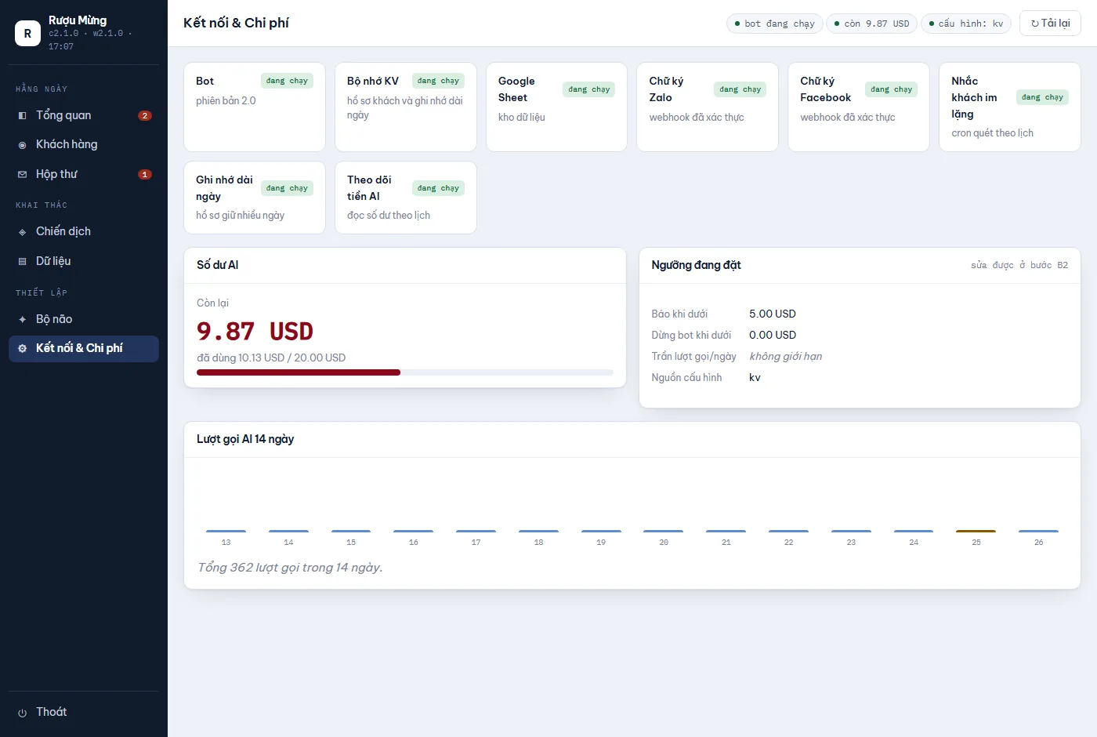Viewport: 1097px width, 737px height.
Task: Click the Khách hàng sidebar icon
Action: pos(22,145)
